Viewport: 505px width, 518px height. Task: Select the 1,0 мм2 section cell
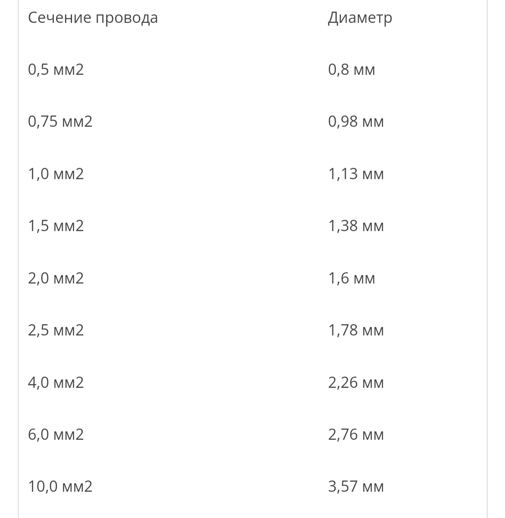coord(56,174)
